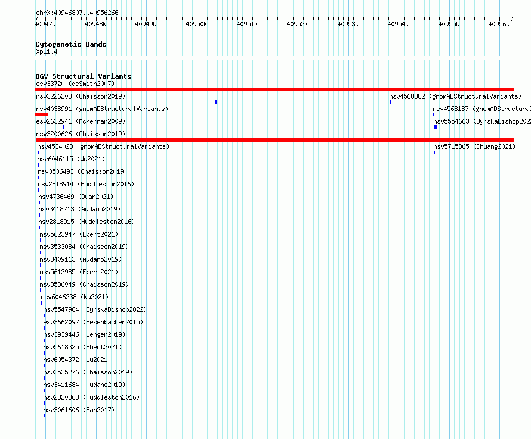531x439 pixels.
Task: Open nsv3226203 (Chaisson2019) variant
Action: point(81,96)
